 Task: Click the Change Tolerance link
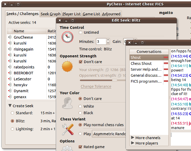pyautogui.click(x=96, y=86)
